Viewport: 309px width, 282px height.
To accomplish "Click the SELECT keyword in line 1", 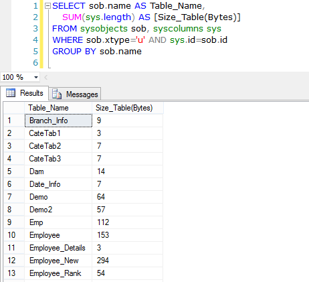I will pos(69,6).
